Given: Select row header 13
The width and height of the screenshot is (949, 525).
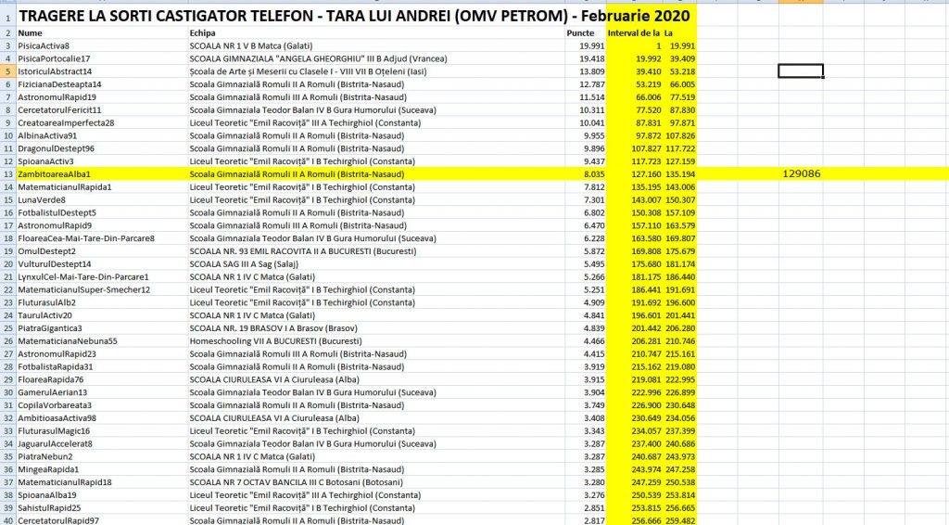Looking at the screenshot, I should (x=7, y=174).
